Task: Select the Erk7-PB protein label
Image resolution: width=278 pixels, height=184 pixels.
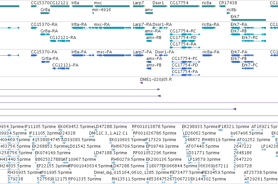Action: click(x=239, y=58)
